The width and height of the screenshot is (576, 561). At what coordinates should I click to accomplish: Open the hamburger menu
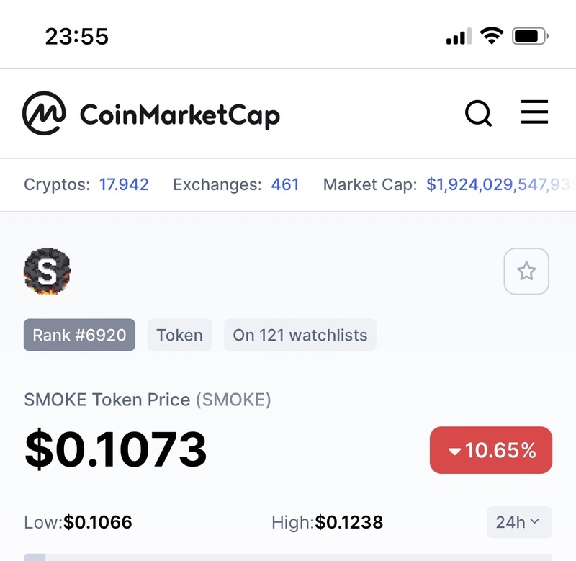pyautogui.click(x=534, y=112)
